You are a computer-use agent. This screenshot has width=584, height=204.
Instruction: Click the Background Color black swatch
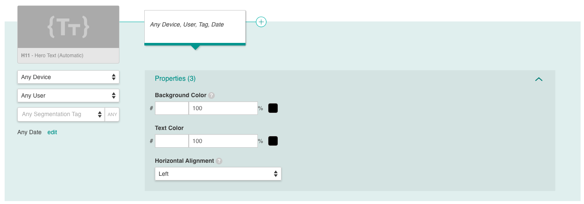pos(273,108)
